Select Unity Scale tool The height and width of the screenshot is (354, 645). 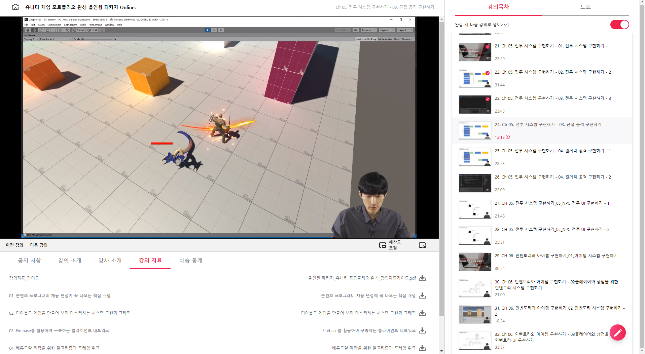click(47, 30)
